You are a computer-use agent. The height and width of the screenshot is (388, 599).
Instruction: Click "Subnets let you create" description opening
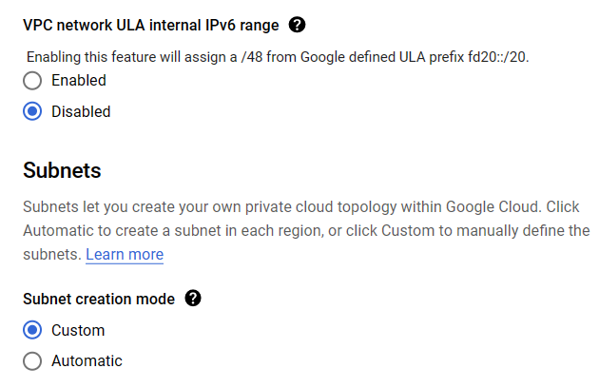point(97,206)
